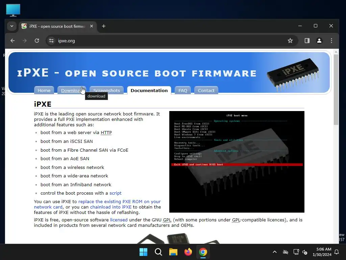Open the notifications bell
Screen dimensions: 346x260
pyautogui.click(x=337, y=252)
